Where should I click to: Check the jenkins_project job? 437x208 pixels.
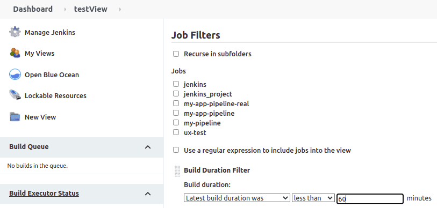[x=176, y=93]
